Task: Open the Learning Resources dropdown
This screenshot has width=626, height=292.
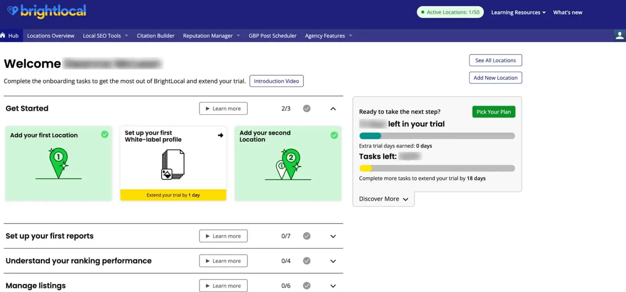Action: (x=518, y=13)
